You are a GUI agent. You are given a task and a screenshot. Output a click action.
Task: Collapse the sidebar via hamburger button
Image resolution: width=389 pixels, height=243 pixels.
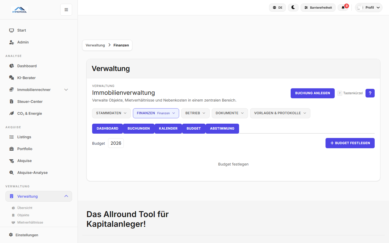click(x=66, y=9)
